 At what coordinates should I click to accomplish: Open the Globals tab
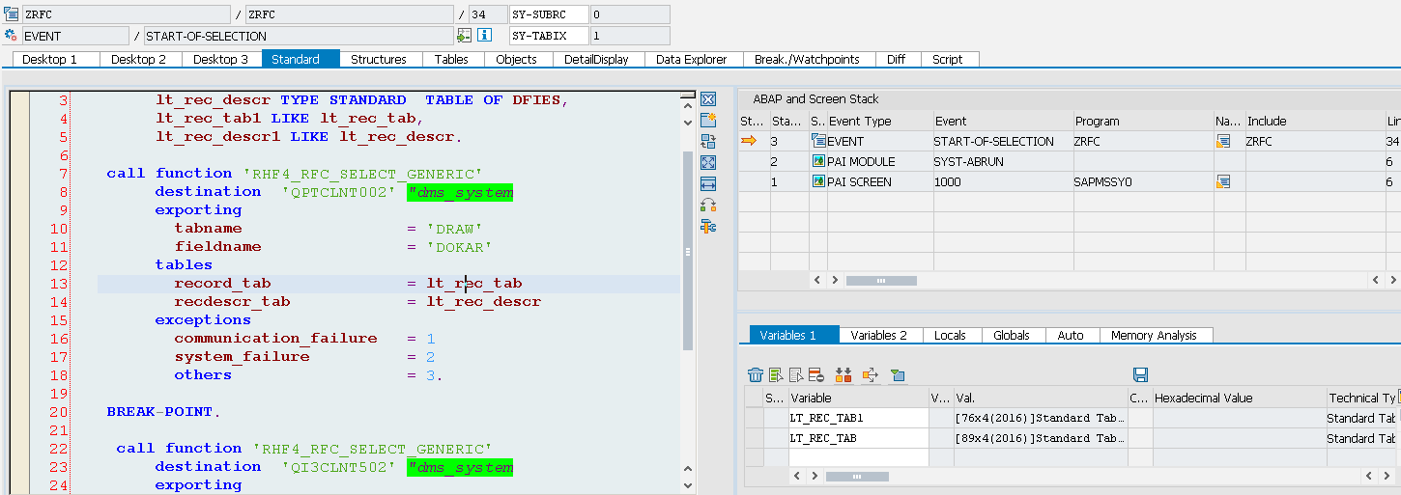pos(1012,335)
